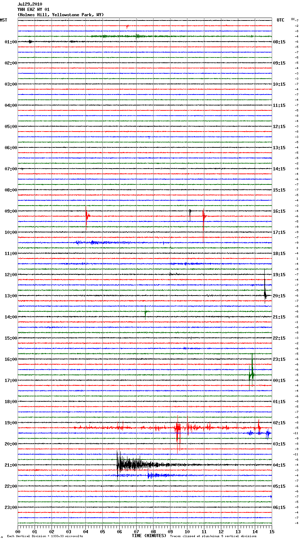Click the Holmes Hill, Yellowstone Park location title
This screenshot has height=541, width=300.
point(61,15)
